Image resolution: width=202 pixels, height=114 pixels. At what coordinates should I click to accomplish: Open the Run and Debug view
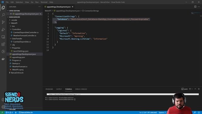tap(3, 29)
